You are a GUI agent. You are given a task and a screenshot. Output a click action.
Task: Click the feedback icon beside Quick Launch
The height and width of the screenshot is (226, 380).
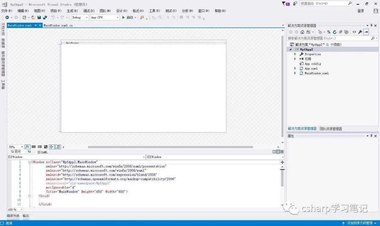[x=295, y=4]
